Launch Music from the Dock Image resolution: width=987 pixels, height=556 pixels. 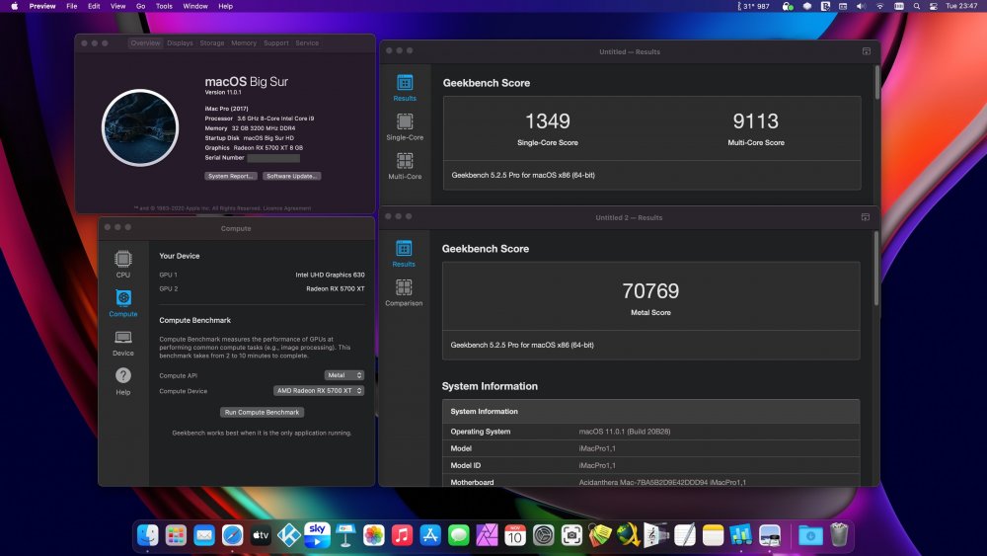click(402, 535)
